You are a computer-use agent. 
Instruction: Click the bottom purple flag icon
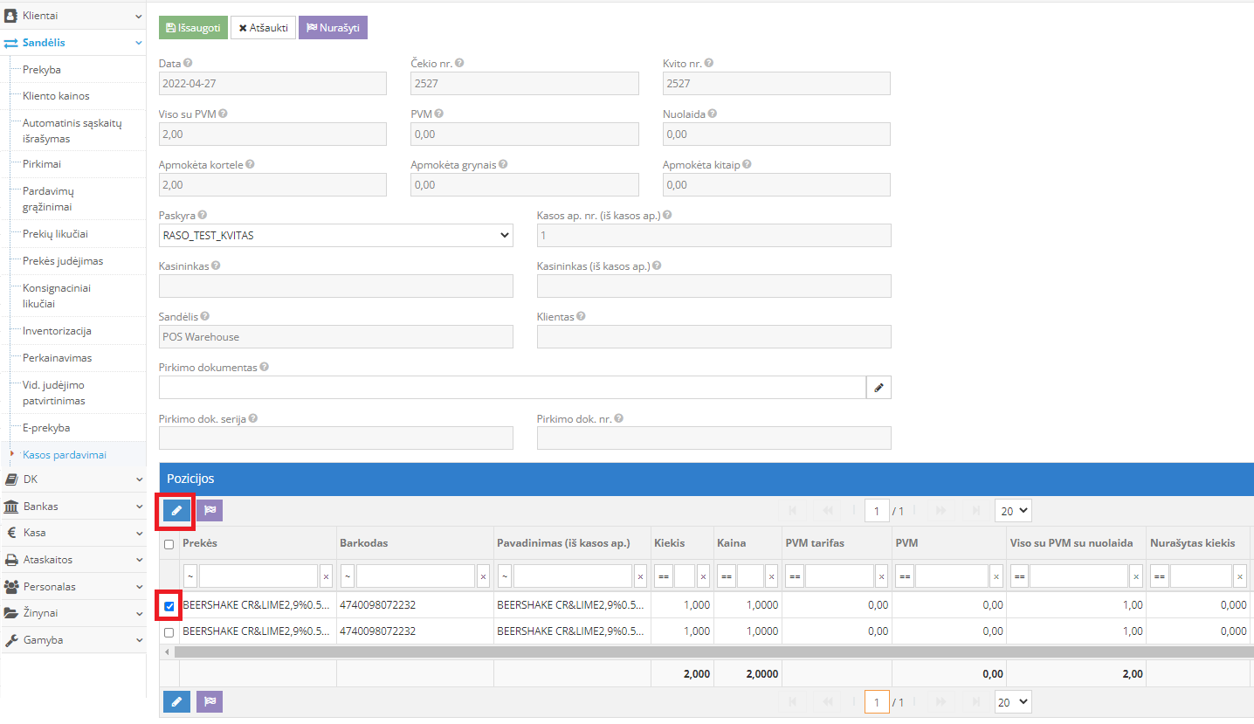pyautogui.click(x=210, y=701)
